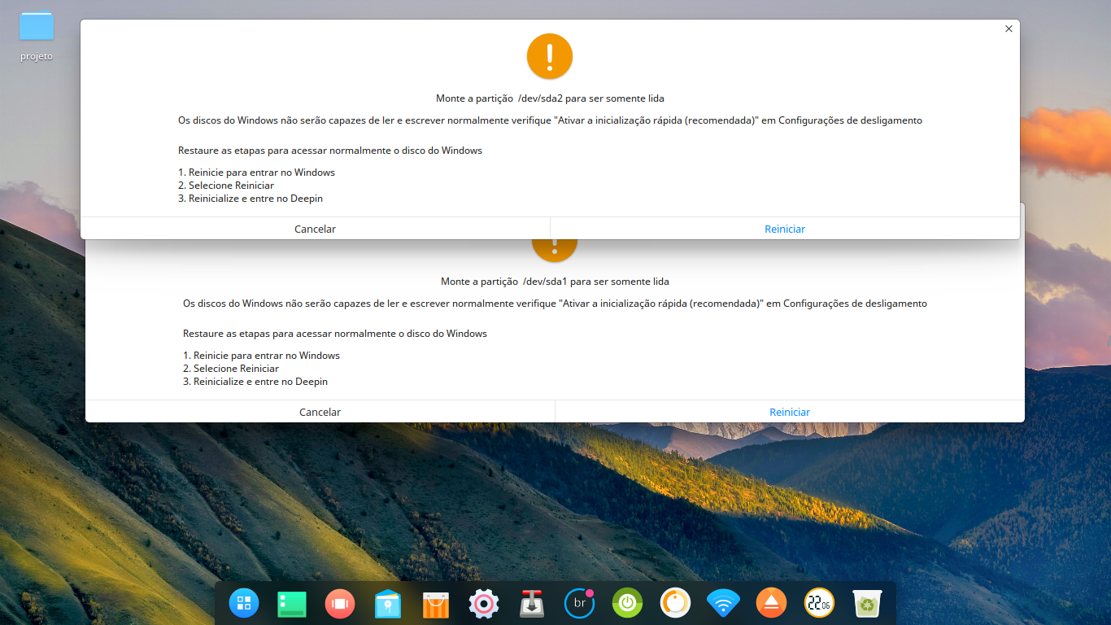Launch the File Manager from the dock
Image resolution: width=1111 pixels, height=625 pixels.
pos(388,604)
